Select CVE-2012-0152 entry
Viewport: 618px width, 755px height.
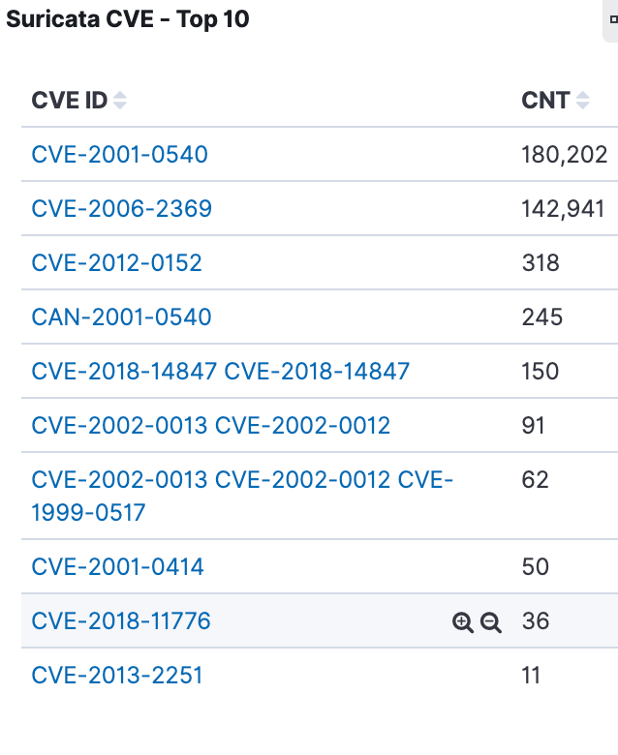pyautogui.click(x=116, y=262)
